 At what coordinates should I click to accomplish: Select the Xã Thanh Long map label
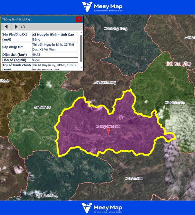[x=105, y=83]
